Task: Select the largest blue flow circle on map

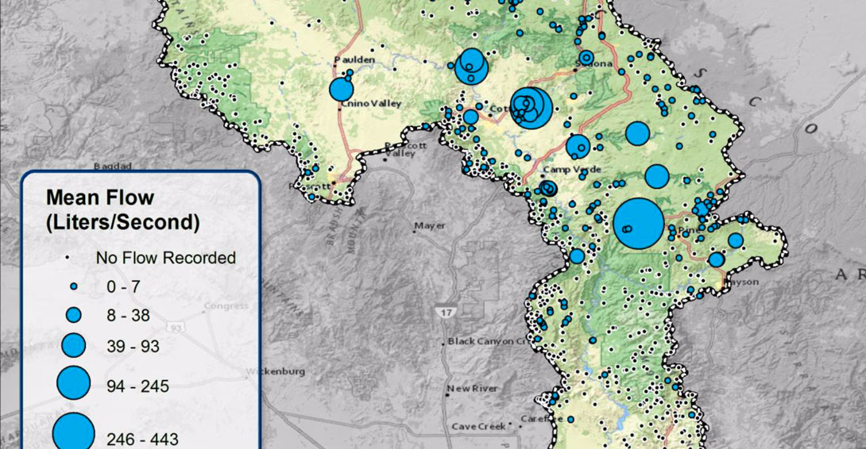Action: [x=638, y=224]
